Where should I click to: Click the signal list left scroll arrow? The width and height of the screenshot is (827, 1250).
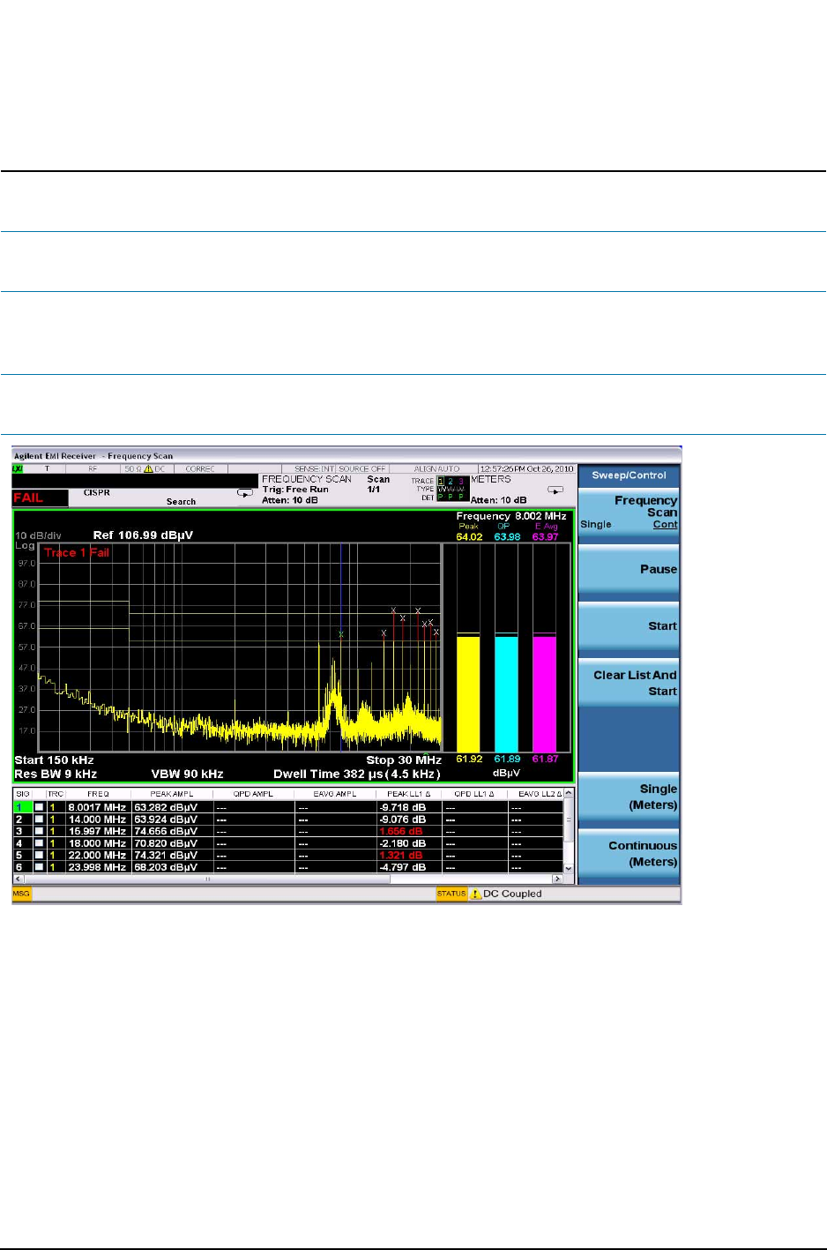(18, 879)
